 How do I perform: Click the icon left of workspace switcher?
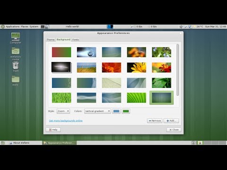[193, 143]
